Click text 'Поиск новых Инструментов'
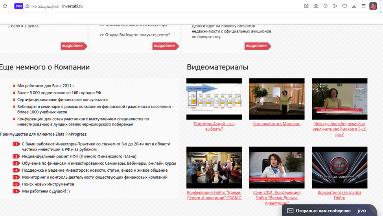383x216 pixels. click(48, 184)
